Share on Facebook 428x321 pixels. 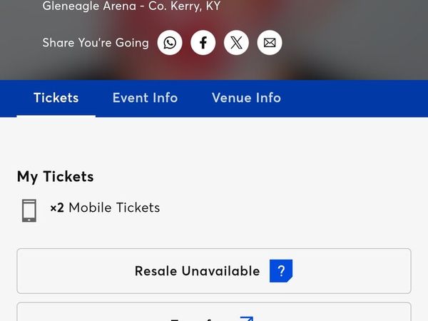point(203,43)
